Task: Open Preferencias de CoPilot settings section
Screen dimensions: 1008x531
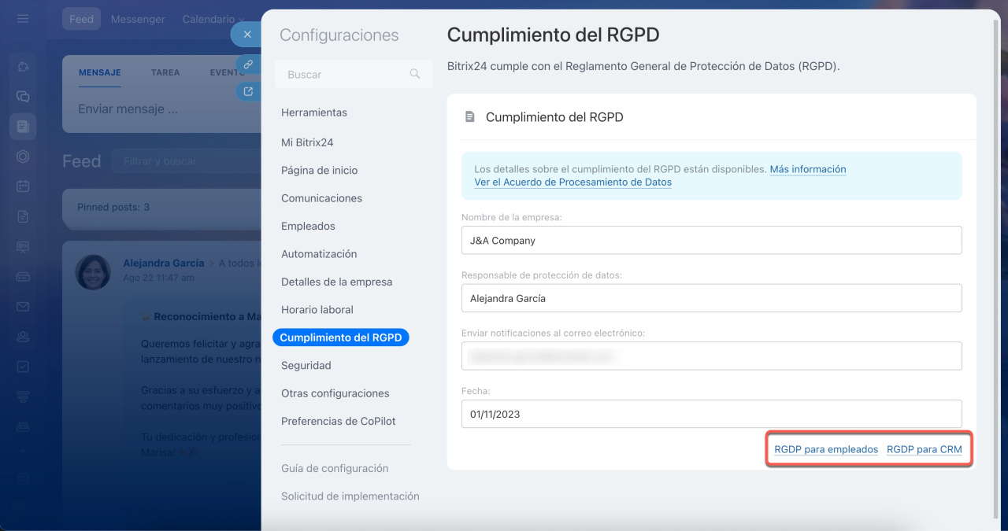Action: [339, 422]
